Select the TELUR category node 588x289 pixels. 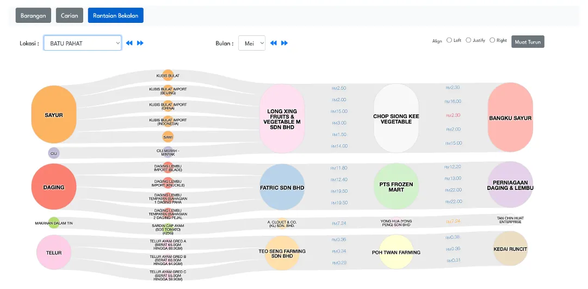54,253
